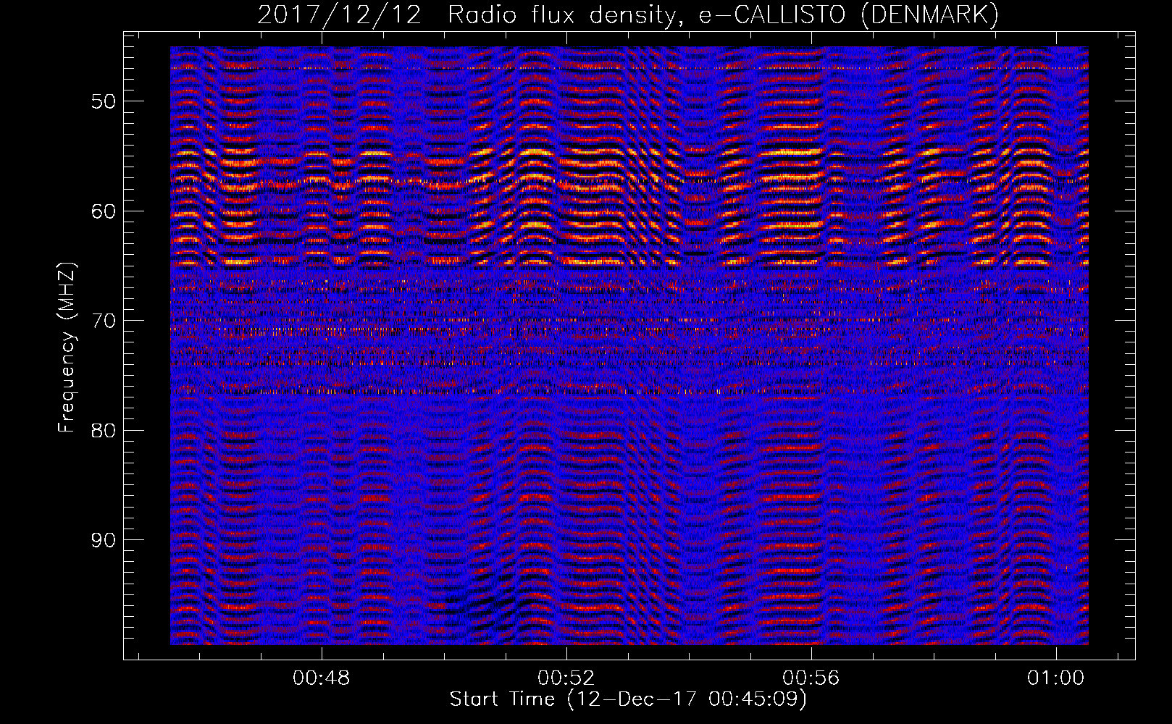Select the 00:56 time axis label

(811, 678)
